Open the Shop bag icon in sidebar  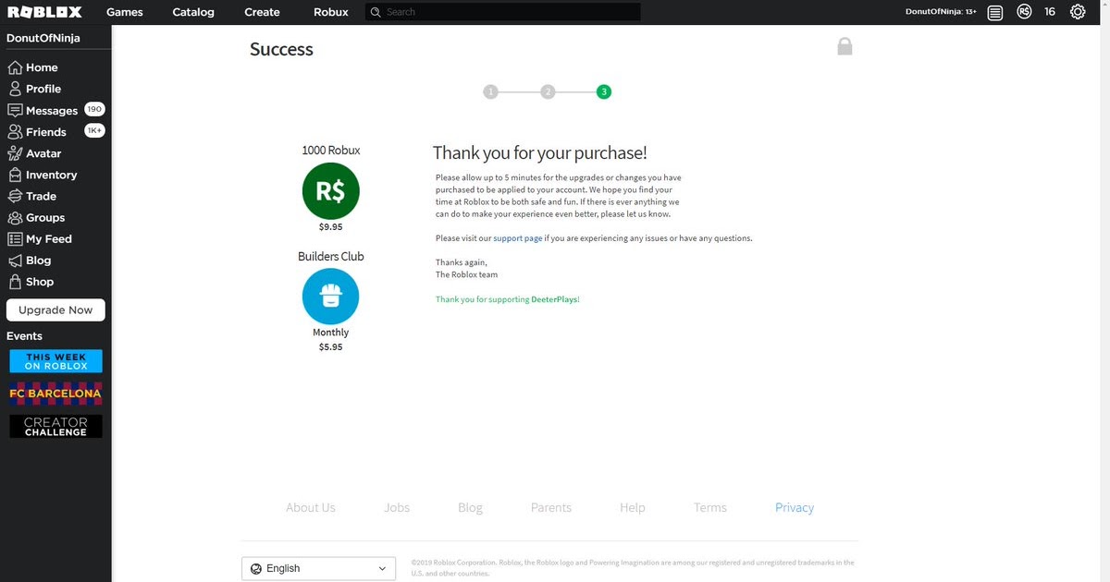(x=15, y=282)
